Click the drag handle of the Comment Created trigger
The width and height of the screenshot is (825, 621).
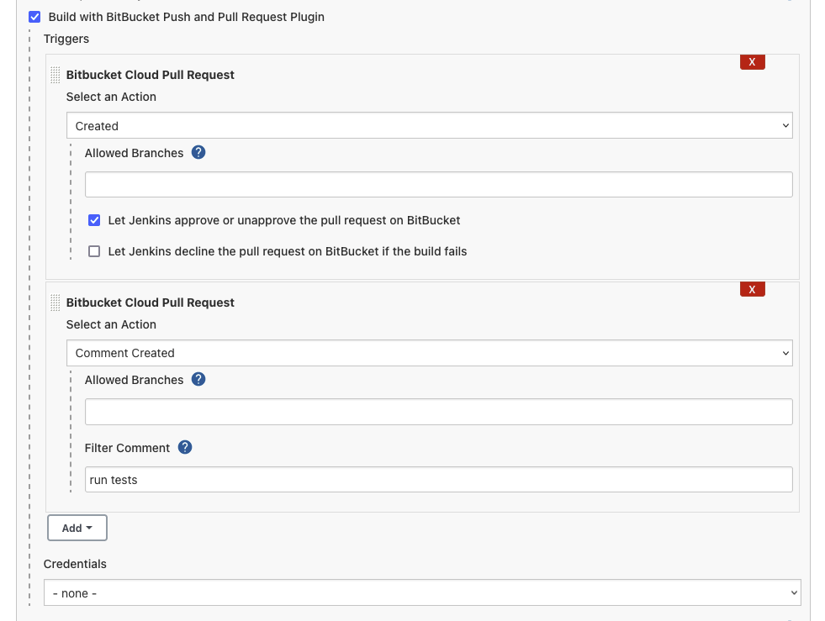point(55,303)
